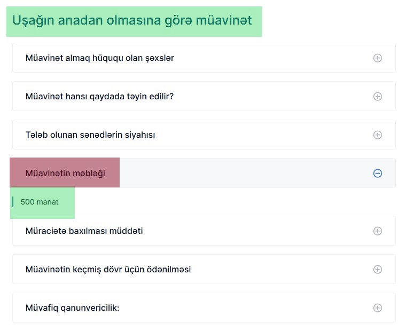Collapse the Müavinətin məbləği heading
This screenshot has width=398, height=330.
click(x=65, y=173)
